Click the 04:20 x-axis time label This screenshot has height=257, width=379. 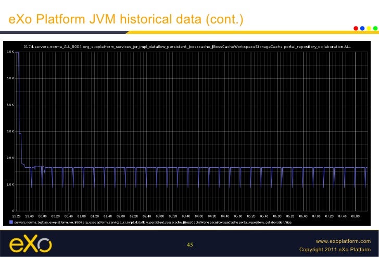click(x=212, y=216)
